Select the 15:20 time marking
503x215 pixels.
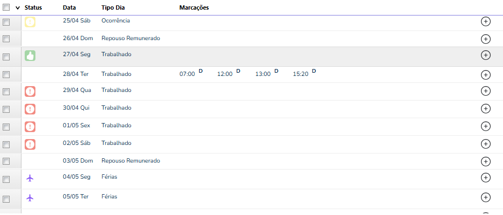tap(301, 74)
